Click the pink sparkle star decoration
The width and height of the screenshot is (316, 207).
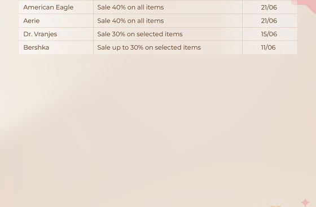[305, 202]
